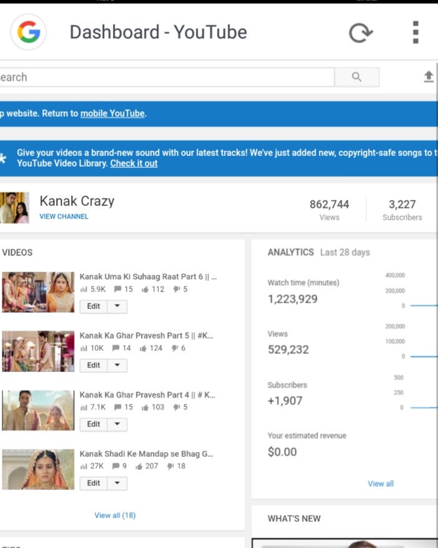Viewport: 438px width, 548px height.
Task: Click View all in Analytics panel
Action: [381, 484]
